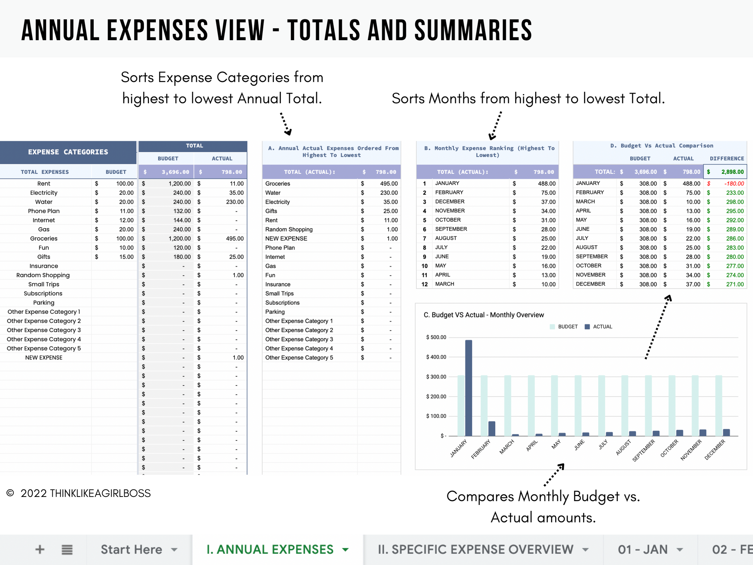This screenshot has width=753, height=565.
Task: Select the NEW EXPENSE category cell
Action: [44, 358]
